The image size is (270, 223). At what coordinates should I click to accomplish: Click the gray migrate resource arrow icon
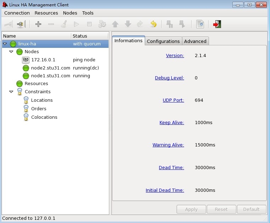(140, 24)
